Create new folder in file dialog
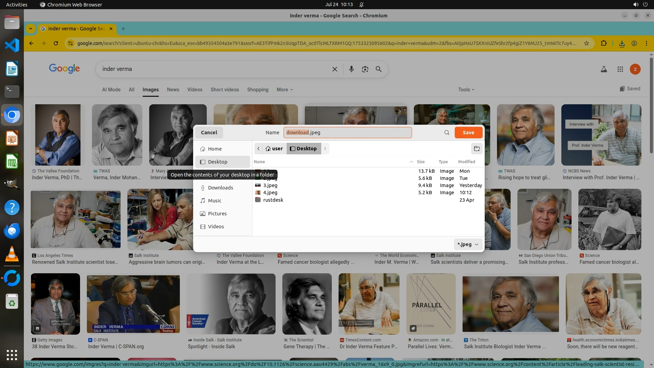654x368 pixels. (477, 149)
